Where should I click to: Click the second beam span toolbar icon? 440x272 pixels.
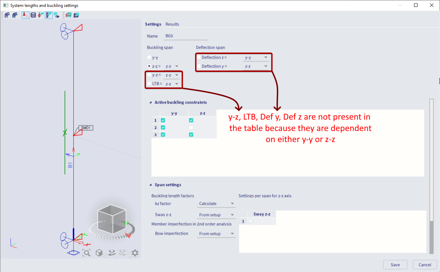15,15
